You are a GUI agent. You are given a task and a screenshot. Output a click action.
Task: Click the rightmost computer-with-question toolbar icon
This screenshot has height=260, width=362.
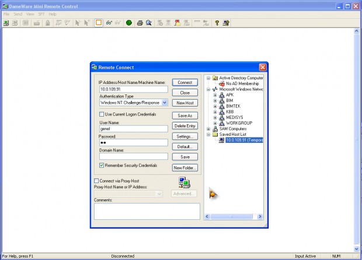[x=226, y=23]
